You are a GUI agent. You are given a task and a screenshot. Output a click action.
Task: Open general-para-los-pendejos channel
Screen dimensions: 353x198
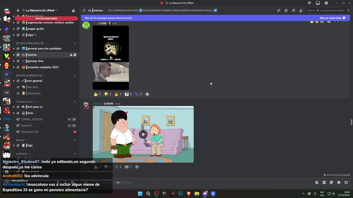pos(46,48)
